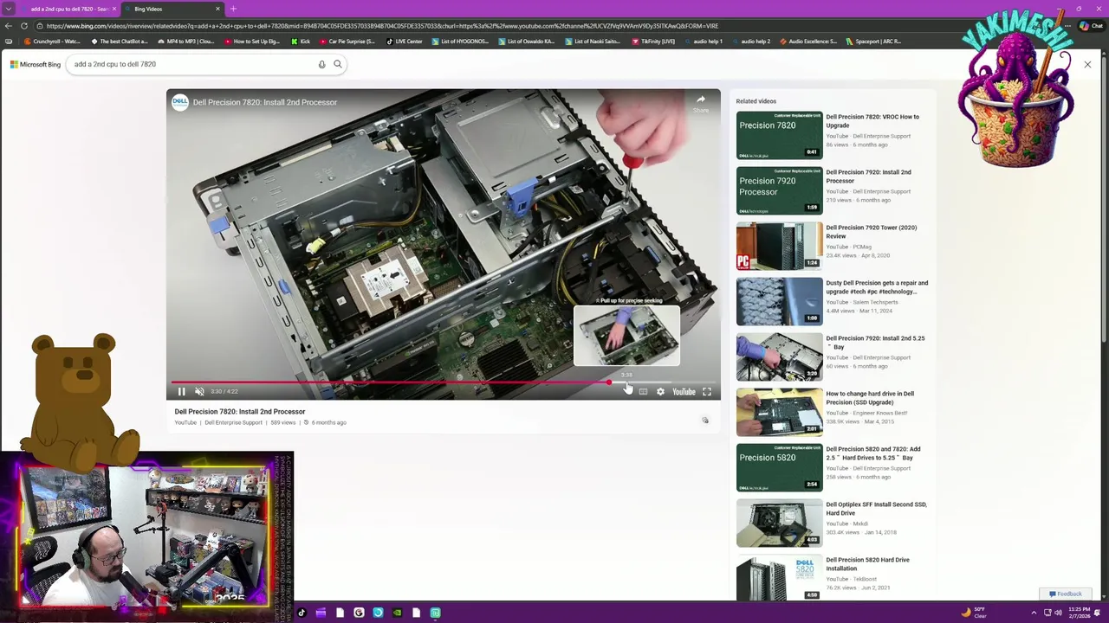Open the MP4 to MP3 bookmark
This screenshot has width=1109, height=623.
coord(185,42)
